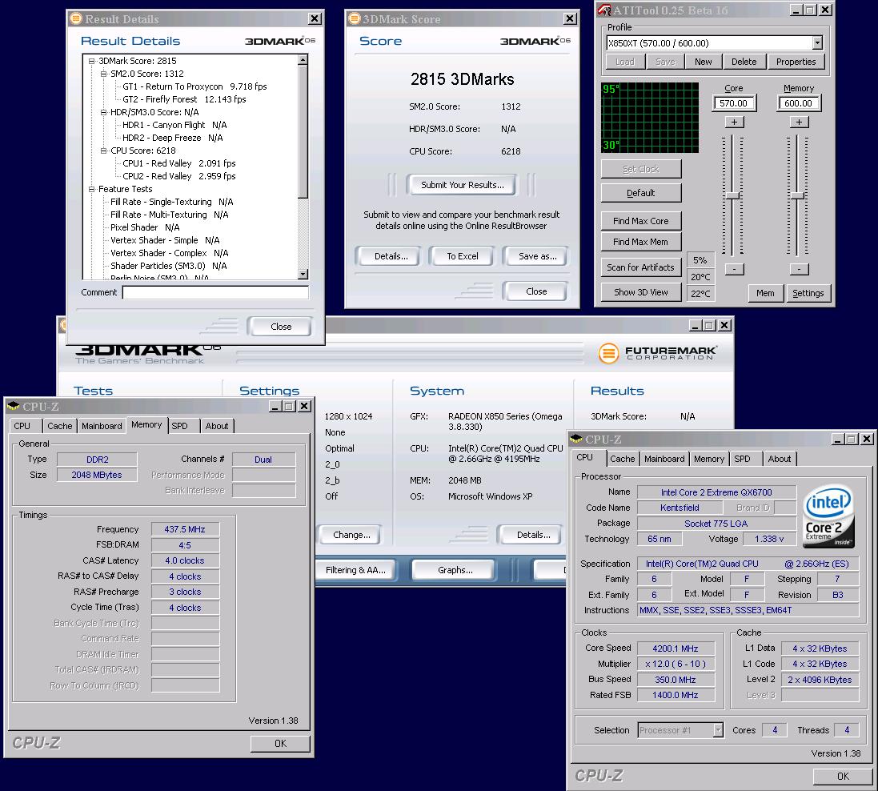The image size is (878, 791).
Task: Click Submit Your Results button
Action: click(x=462, y=185)
